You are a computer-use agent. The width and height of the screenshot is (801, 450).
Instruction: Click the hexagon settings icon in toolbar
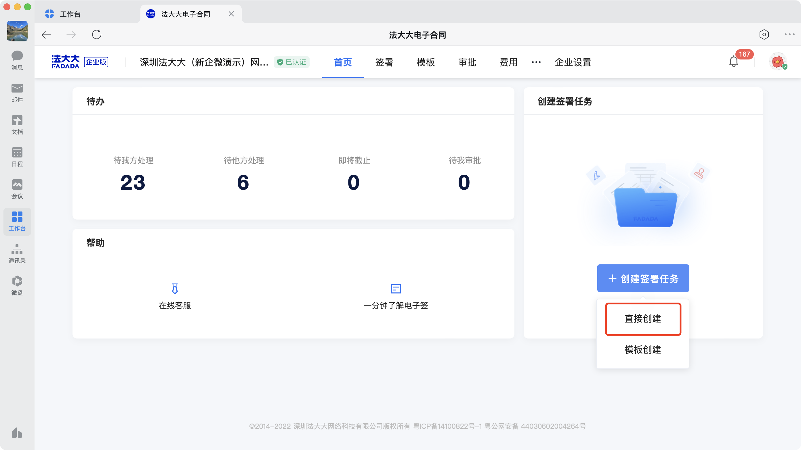coord(764,34)
